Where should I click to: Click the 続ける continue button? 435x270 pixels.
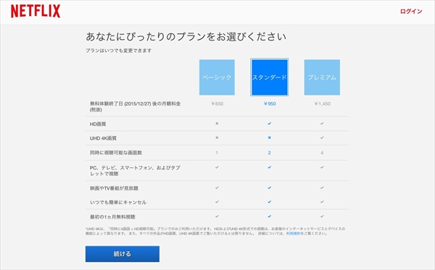[123, 254]
